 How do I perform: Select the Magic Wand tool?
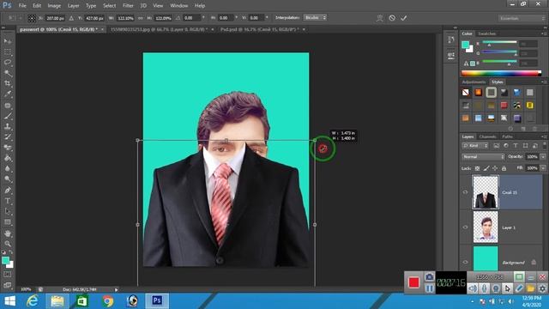[8, 73]
